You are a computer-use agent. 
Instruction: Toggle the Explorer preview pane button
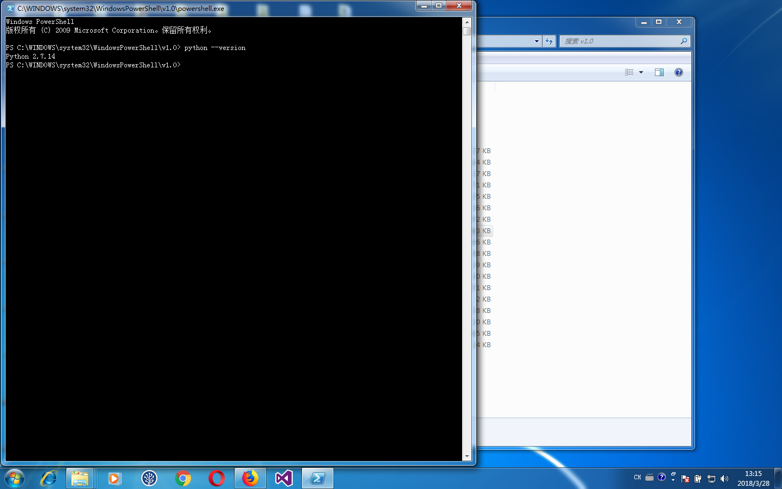pyautogui.click(x=659, y=72)
